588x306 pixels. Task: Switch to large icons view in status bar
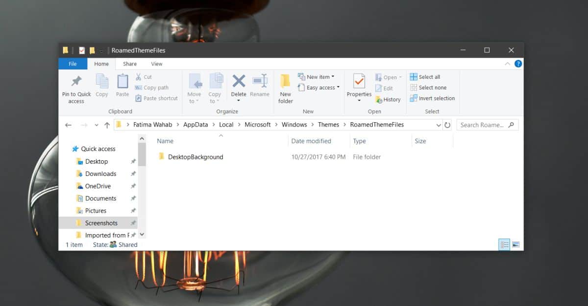pos(515,244)
